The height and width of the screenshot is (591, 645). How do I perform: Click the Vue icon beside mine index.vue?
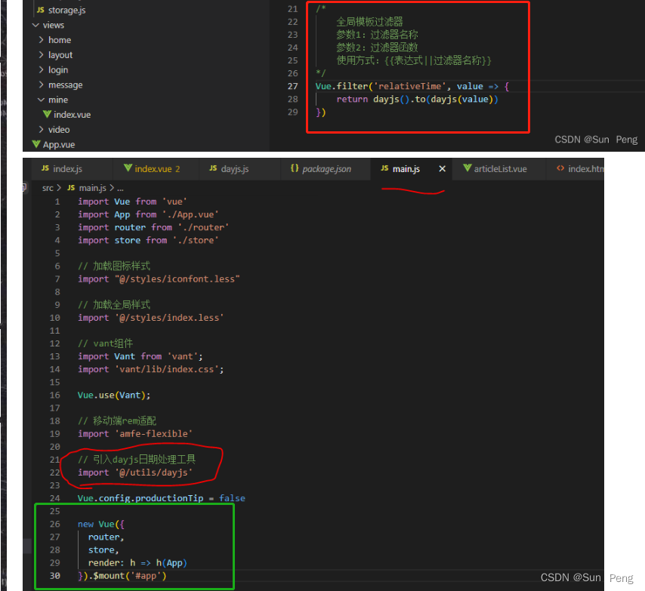click(47, 114)
